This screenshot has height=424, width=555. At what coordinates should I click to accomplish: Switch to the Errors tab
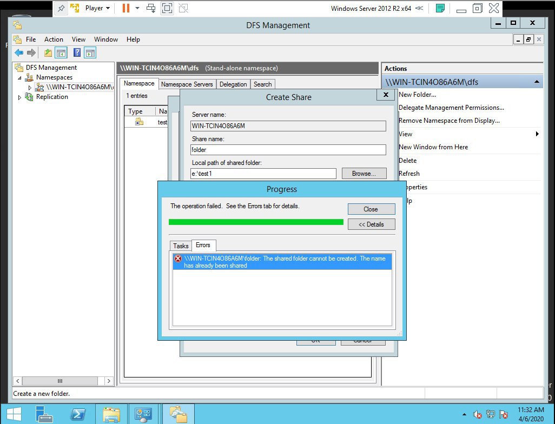203,245
